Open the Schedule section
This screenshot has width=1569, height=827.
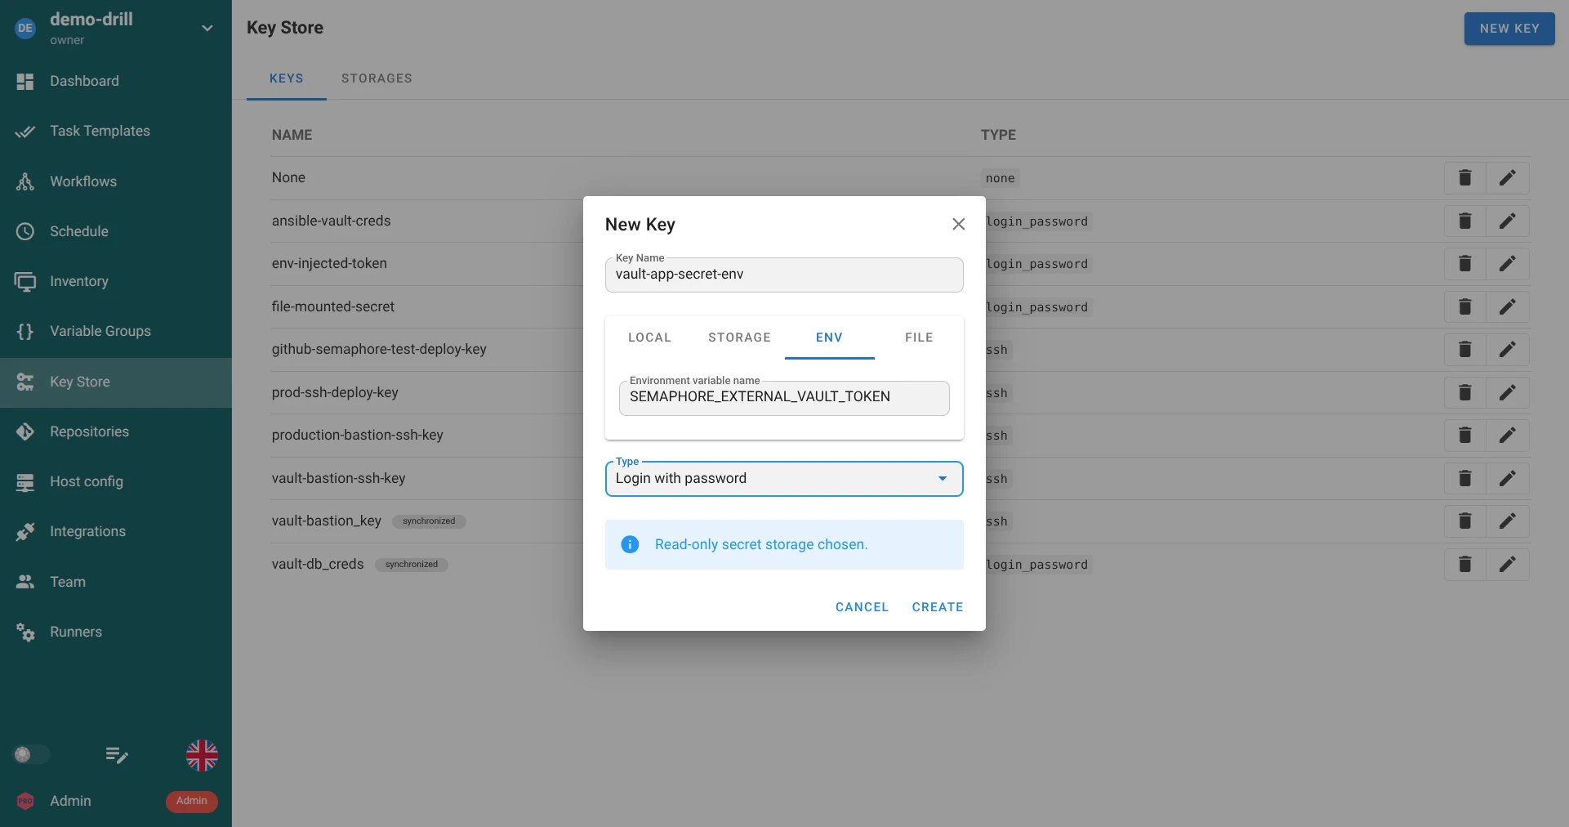[116, 231]
